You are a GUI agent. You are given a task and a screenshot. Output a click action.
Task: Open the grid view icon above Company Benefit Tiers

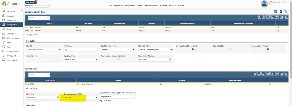point(275,11)
